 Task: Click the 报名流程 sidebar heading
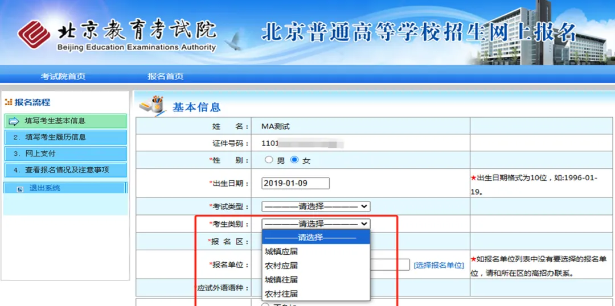tap(32, 102)
